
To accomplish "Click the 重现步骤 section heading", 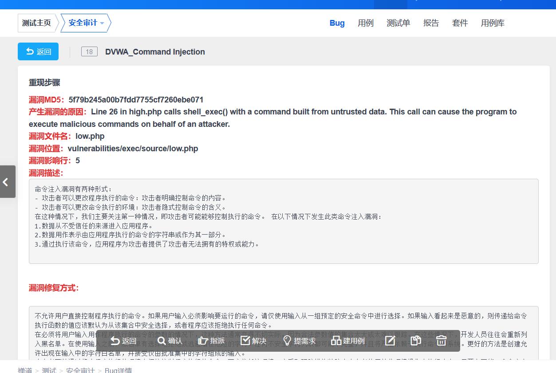I will 44,82.
